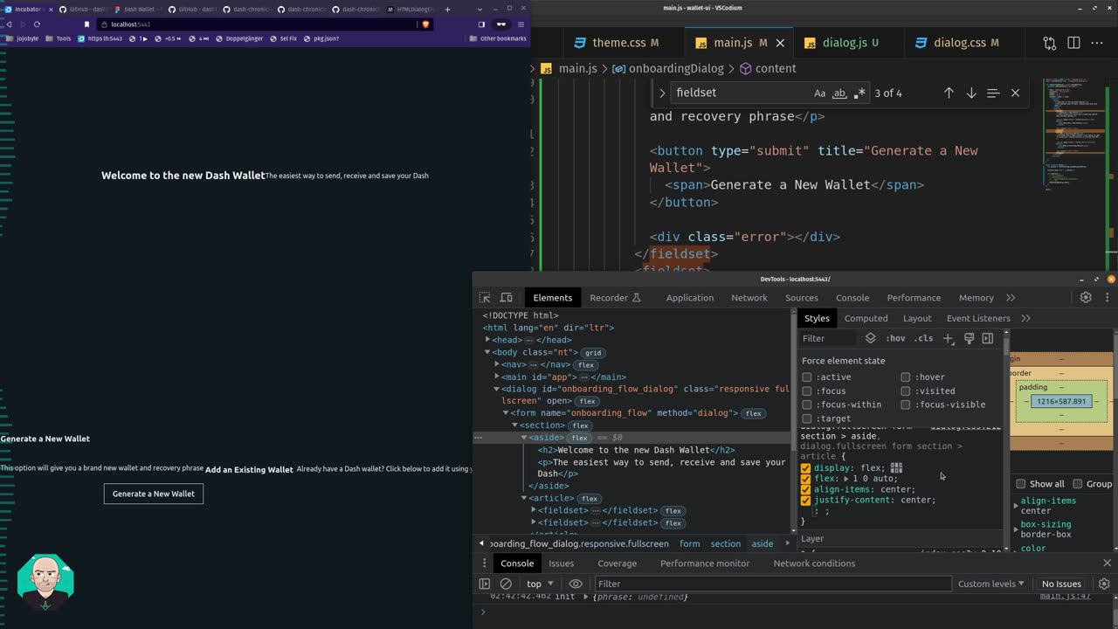Check the Show all computed properties box
Screen dimensions: 1118x629
coord(1020,484)
